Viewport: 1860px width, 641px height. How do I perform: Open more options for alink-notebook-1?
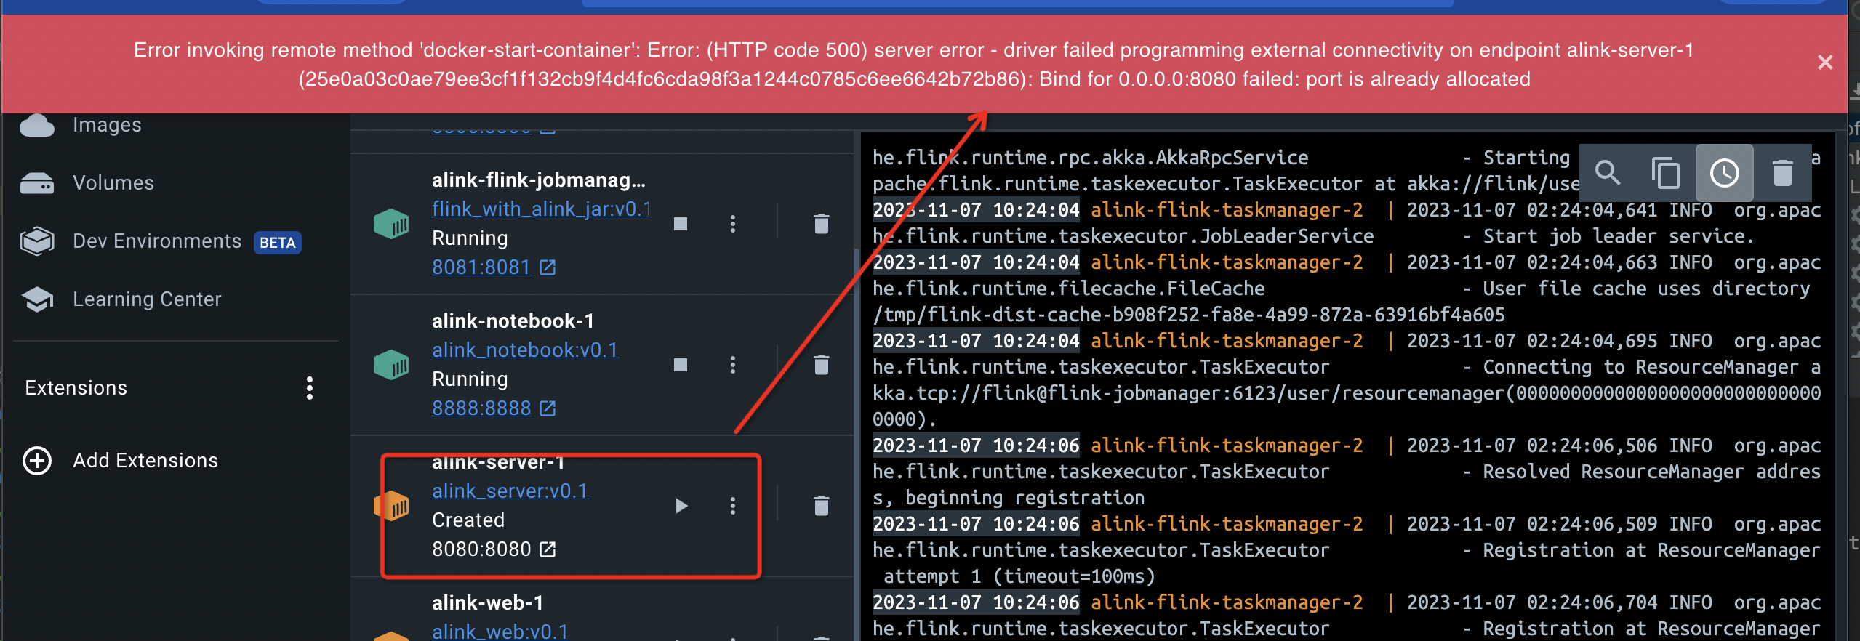pos(733,365)
